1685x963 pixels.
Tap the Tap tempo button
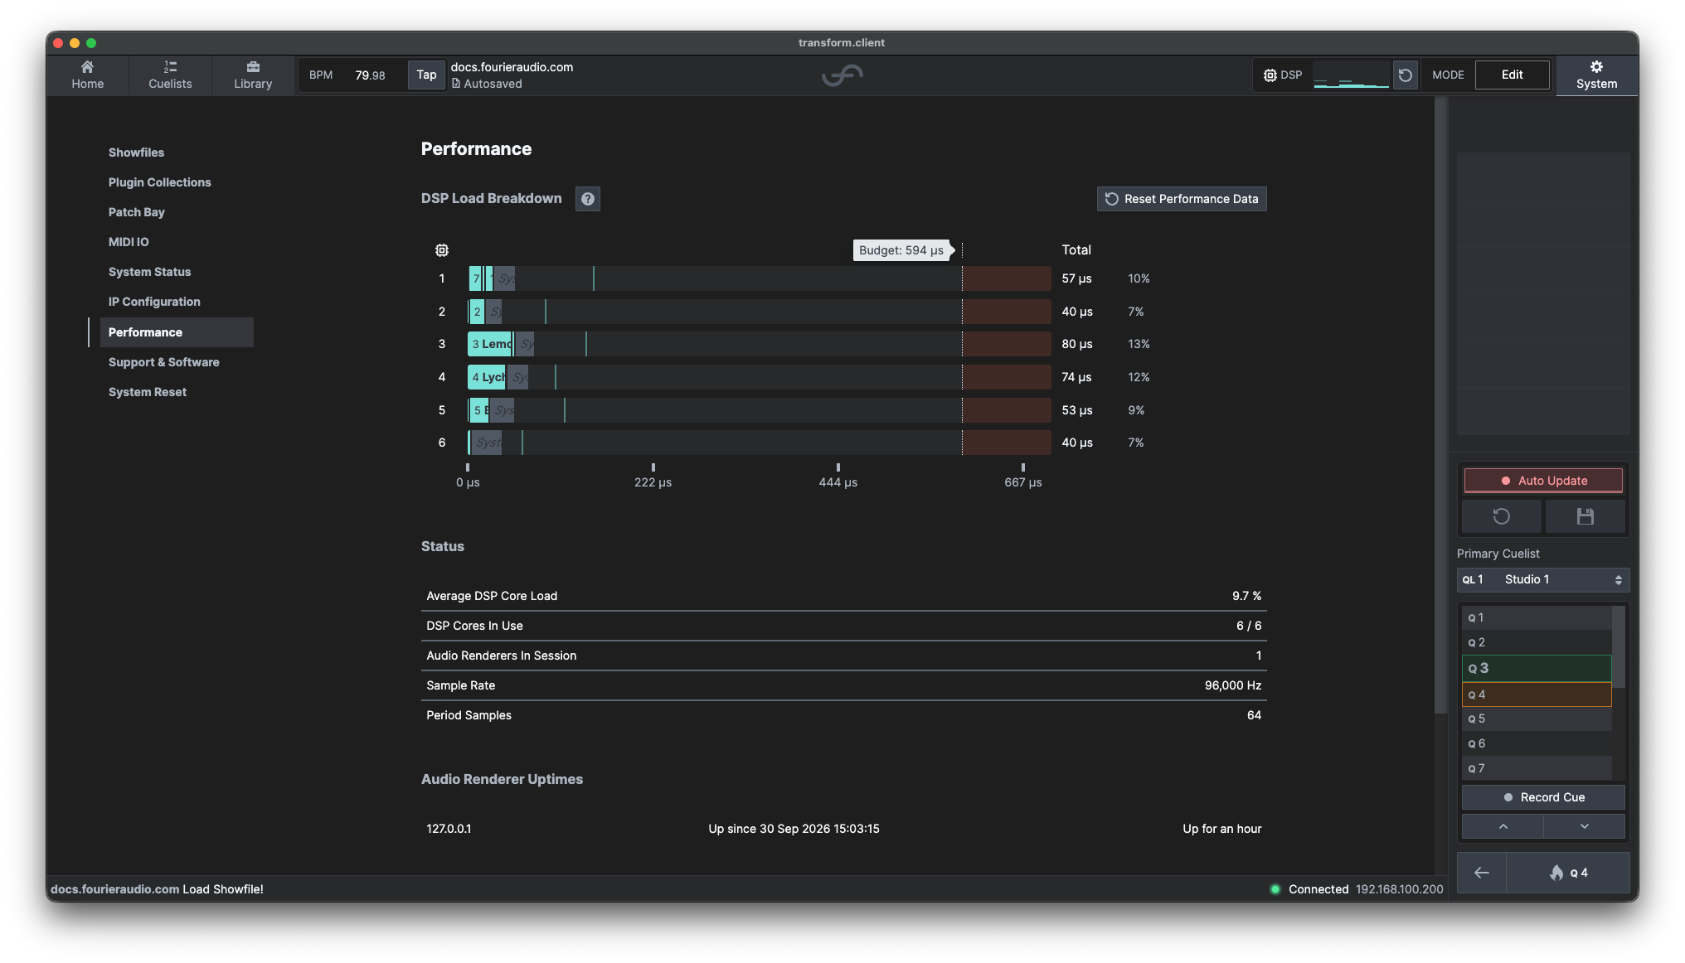tap(426, 75)
